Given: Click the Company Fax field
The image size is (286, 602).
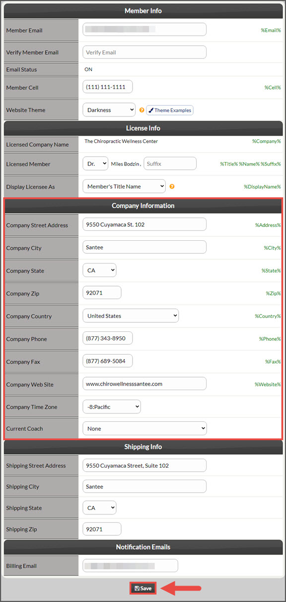Looking at the screenshot, I should pos(108,361).
